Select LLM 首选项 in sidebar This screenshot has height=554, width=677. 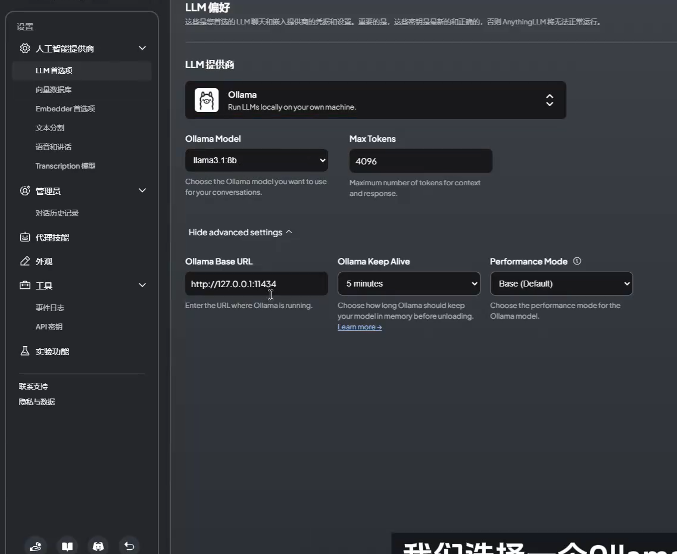[82, 70]
